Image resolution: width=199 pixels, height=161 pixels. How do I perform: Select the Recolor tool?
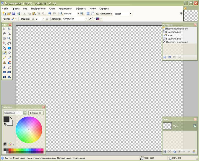coord(9,62)
